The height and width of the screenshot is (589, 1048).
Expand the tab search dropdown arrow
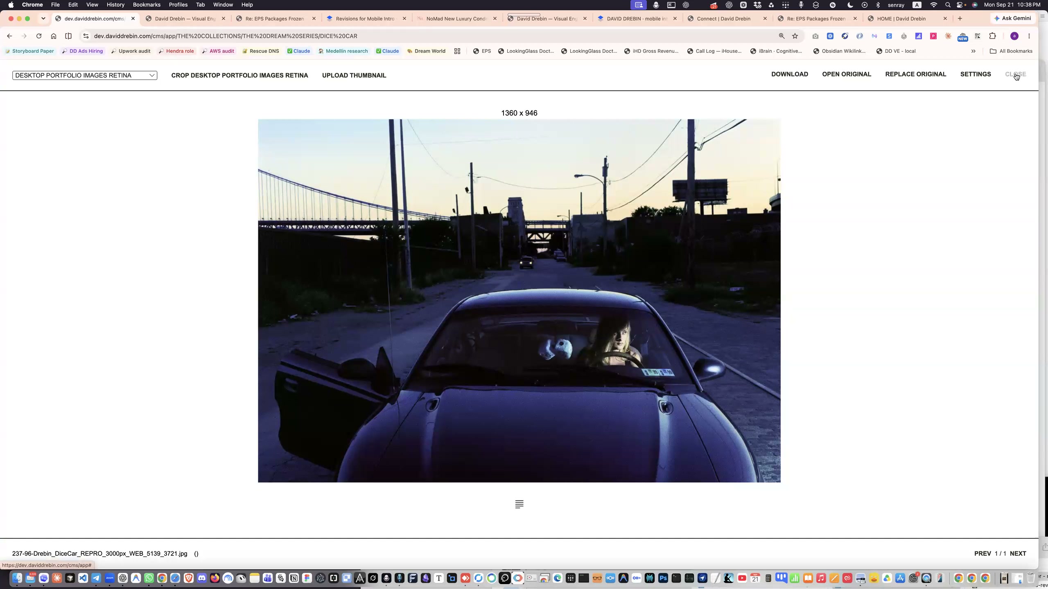pyautogui.click(x=43, y=18)
